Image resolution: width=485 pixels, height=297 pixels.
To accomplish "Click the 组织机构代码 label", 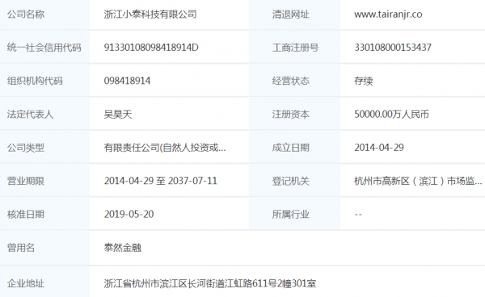I will click(x=35, y=81).
